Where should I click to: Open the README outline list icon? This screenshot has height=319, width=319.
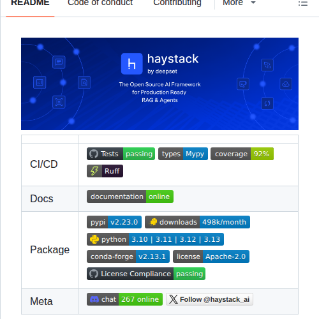pos(303,3)
